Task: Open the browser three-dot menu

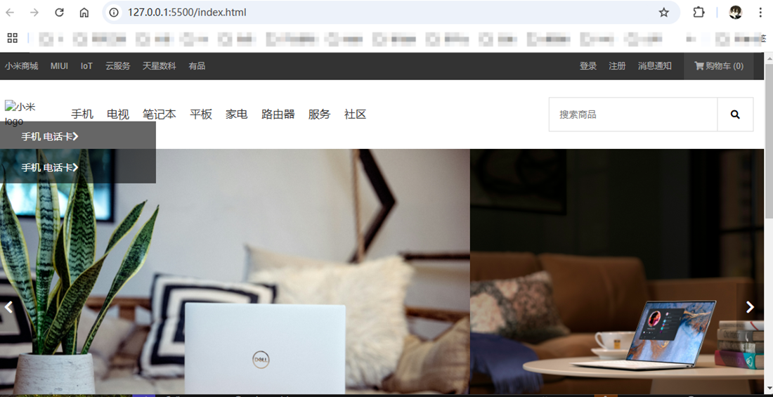Action: [x=760, y=13]
